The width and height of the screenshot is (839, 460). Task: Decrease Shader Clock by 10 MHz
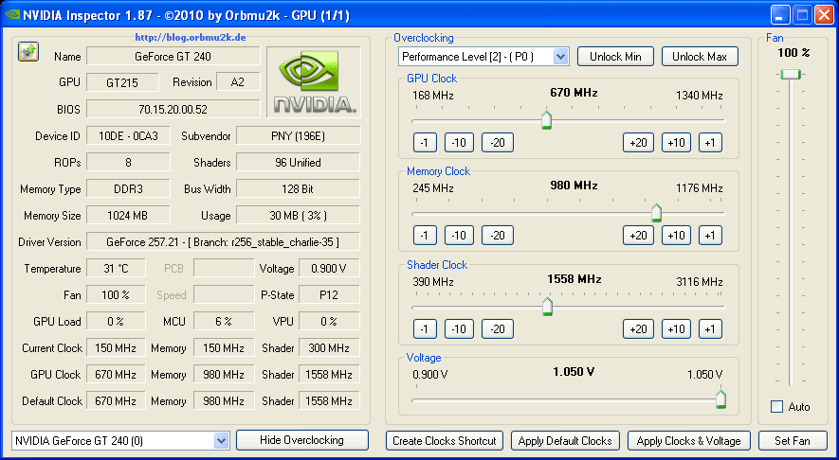(x=459, y=329)
